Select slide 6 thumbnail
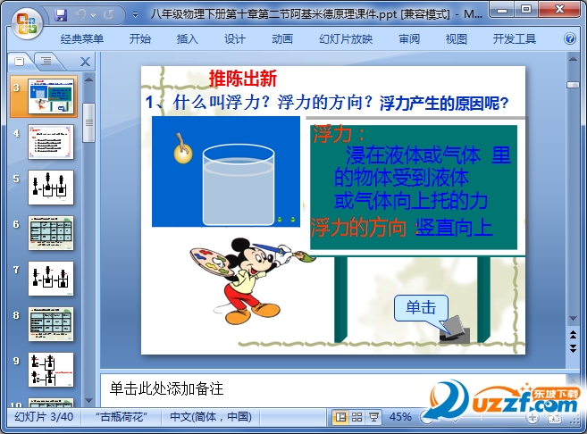 pyautogui.click(x=51, y=233)
